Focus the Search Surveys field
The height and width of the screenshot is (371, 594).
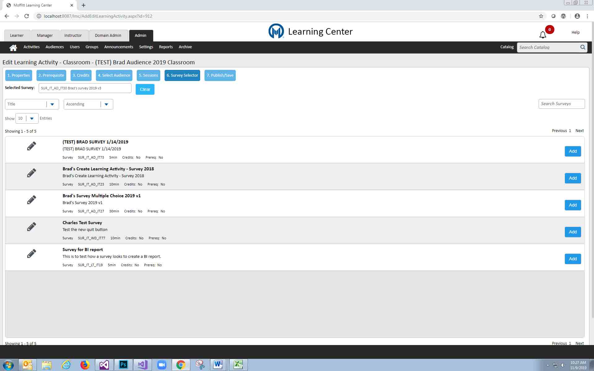(x=561, y=104)
